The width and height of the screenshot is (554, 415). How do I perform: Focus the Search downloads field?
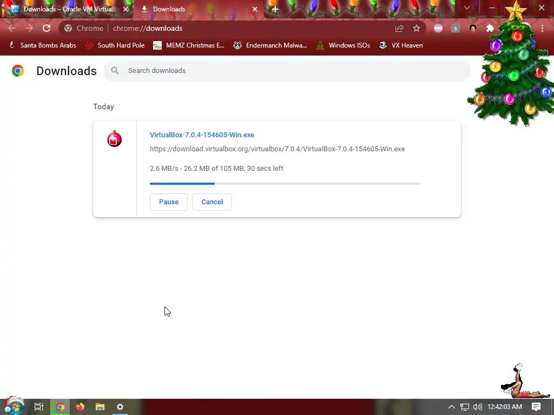pos(287,71)
